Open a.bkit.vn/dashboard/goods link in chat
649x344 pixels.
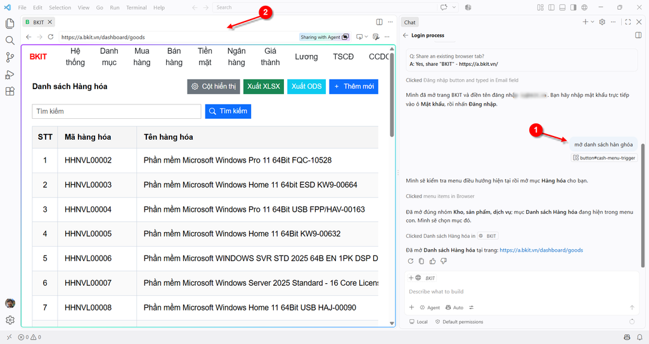541,250
